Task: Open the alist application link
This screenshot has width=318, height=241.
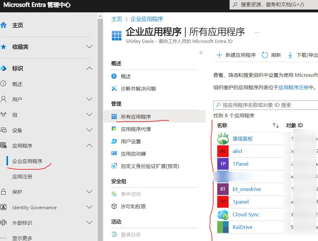Action: pyautogui.click(x=237, y=151)
